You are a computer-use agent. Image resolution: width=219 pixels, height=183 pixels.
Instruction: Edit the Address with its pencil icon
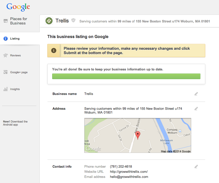coord(196,108)
